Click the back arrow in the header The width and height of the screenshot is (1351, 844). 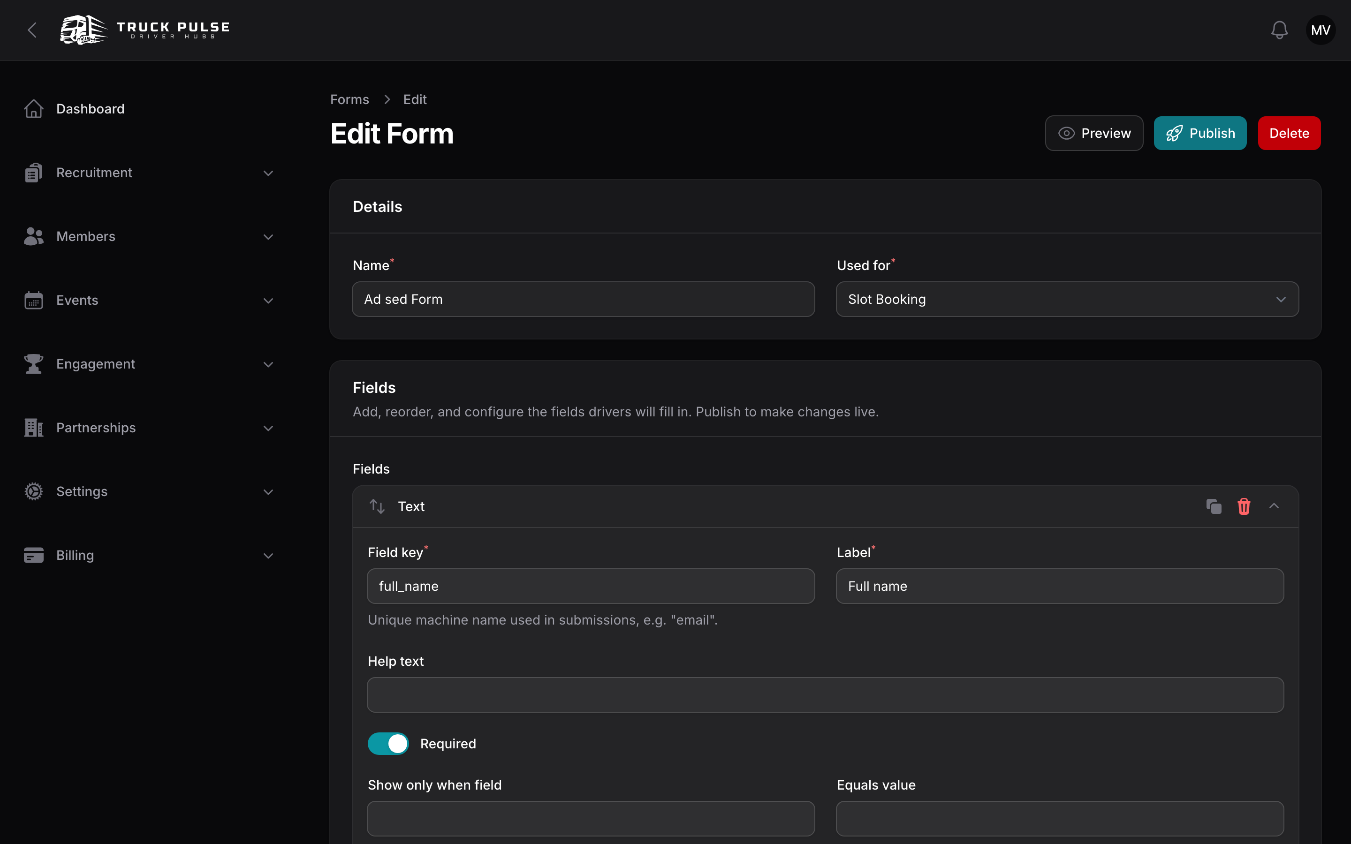click(x=32, y=30)
